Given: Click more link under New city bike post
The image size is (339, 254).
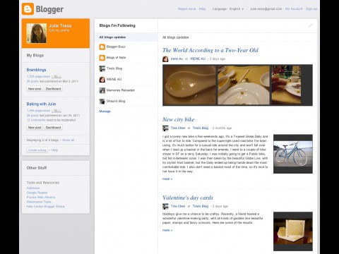Looking at the screenshot, I should (167, 179).
